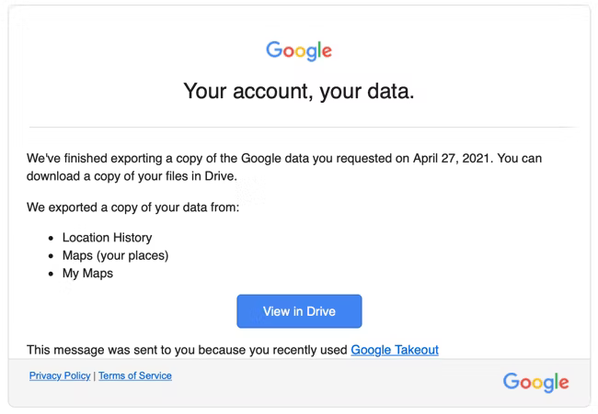
Task: Select the Maps (your places) list item
Action: coord(115,255)
